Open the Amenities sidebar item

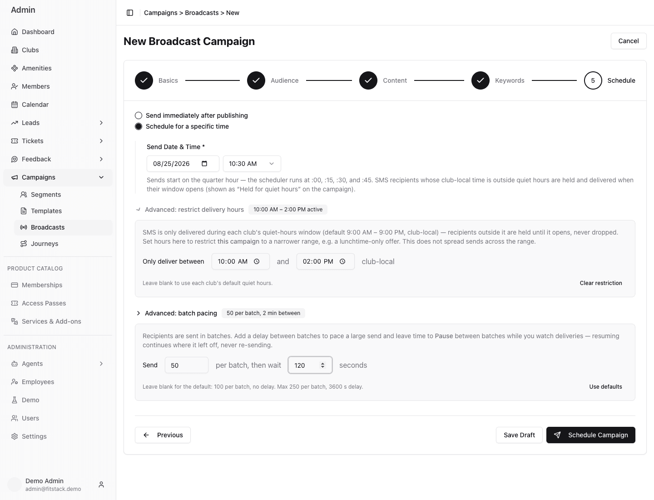tap(58, 68)
